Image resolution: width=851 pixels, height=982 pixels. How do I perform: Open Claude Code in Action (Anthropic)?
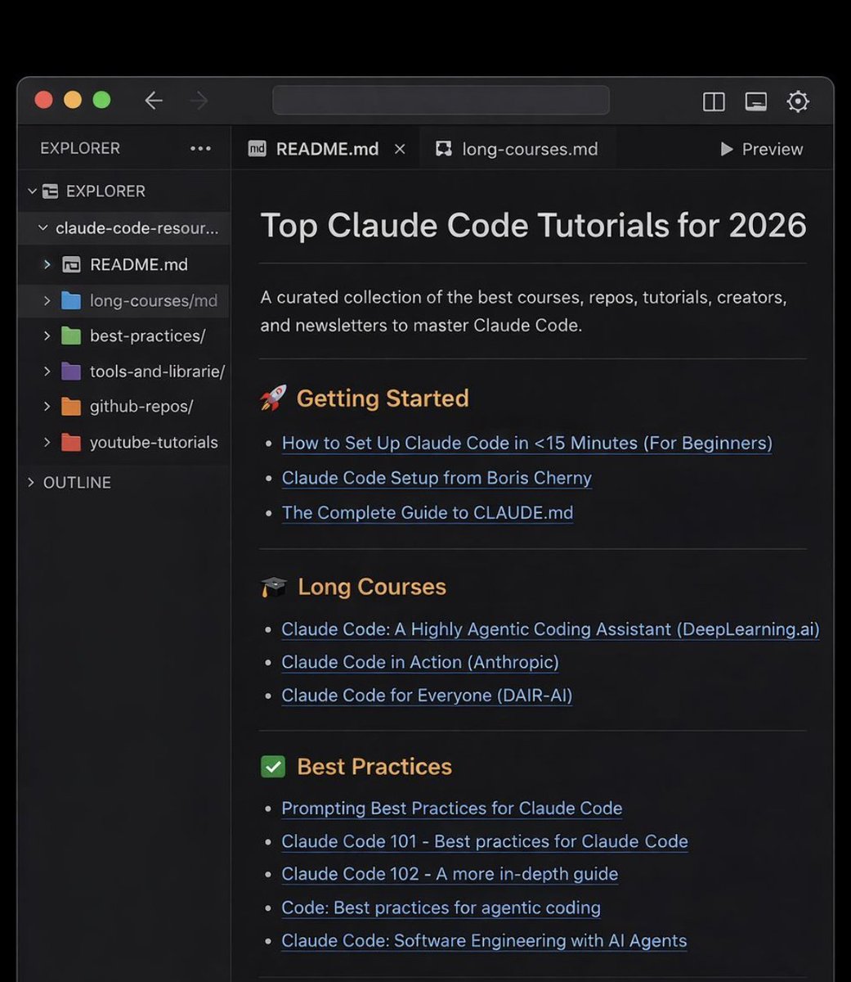(420, 662)
